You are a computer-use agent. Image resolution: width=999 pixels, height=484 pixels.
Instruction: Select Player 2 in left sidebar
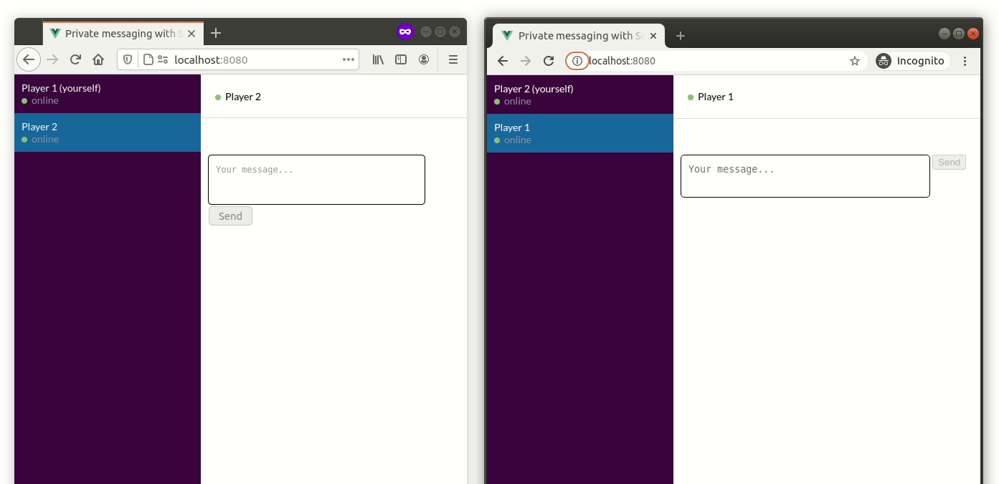tap(108, 132)
